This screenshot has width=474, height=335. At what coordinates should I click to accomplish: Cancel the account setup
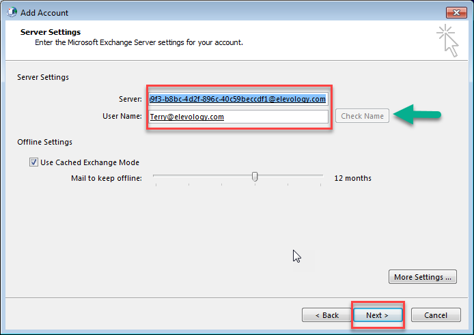point(436,315)
